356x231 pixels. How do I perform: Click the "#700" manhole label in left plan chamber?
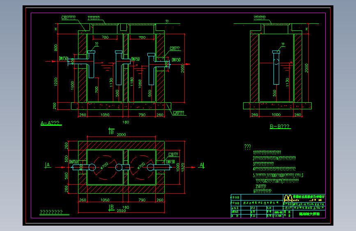coord(104,166)
